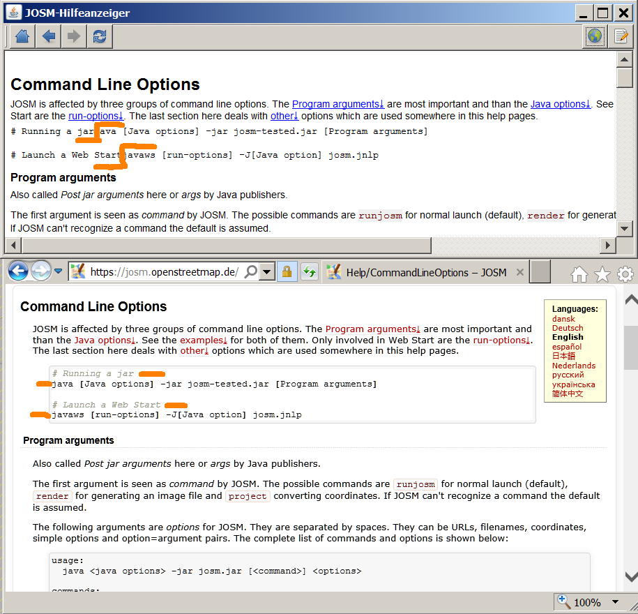Focus the browser address bar URL

click(165, 272)
